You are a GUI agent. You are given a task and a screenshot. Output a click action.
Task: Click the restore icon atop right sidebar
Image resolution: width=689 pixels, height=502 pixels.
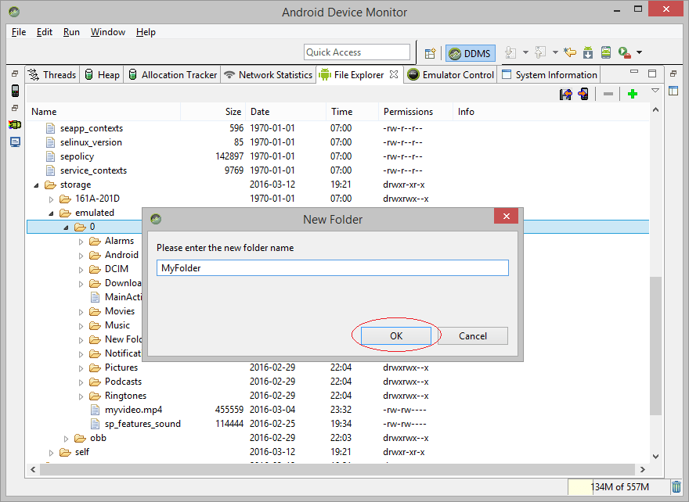click(x=673, y=74)
